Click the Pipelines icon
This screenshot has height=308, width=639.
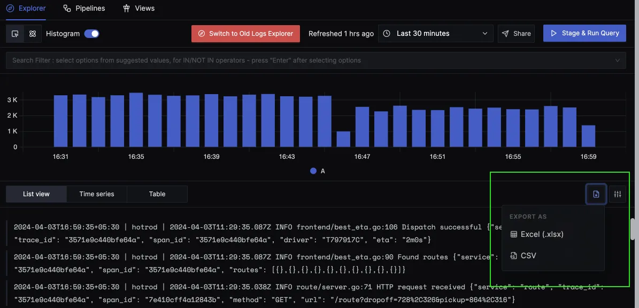point(67,8)
